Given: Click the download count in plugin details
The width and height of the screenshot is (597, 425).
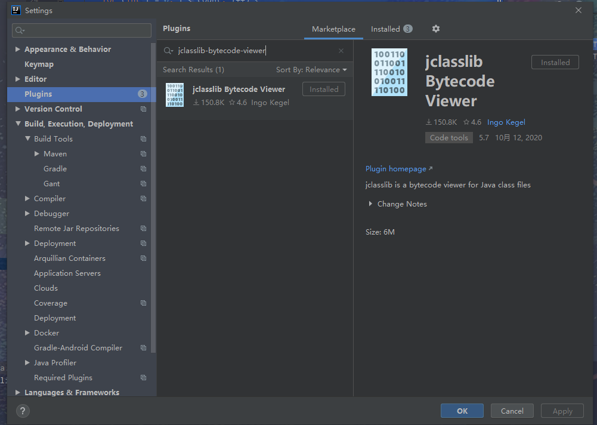Looking at the screenshot, I should (441, 122).
